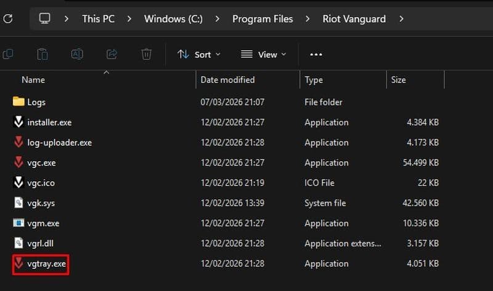This screenshot has height=291, width=493.
Task: Expand chevron after Riot Vanguard
Action: pyautogui.click(x=401, y=19)
